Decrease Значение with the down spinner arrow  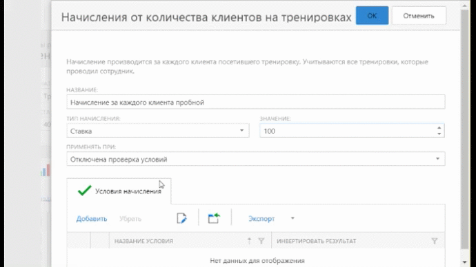(x=439, y=133)
